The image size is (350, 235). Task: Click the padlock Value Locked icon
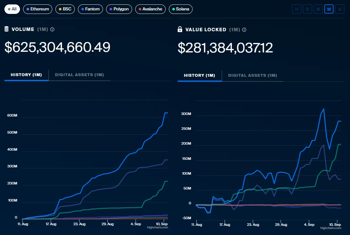click(180, 29)
